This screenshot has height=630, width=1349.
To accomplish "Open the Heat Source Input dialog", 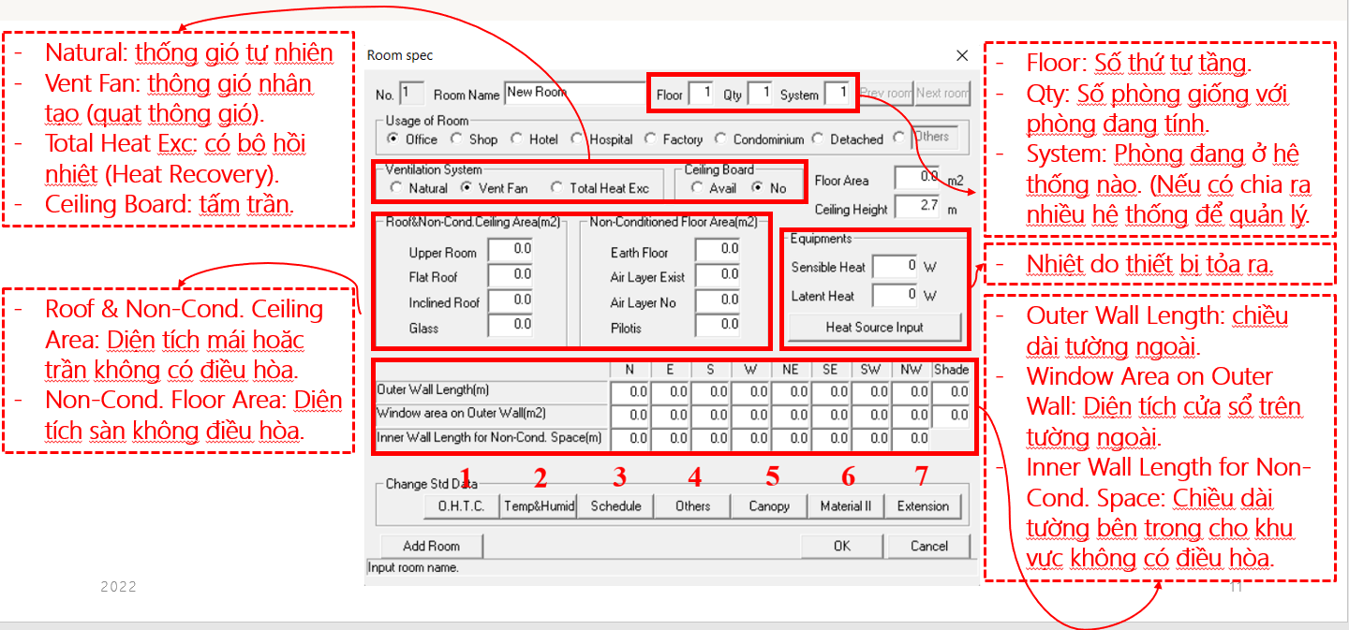I will pyautogui.click(x=874, y=328).
